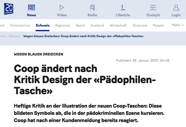Open the News section icon
Image resolution: width=186 pixels, height=127 pixels.
click(32, 7)
